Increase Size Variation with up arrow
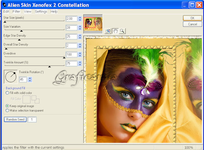The height and width of the screenshot is (150, 204). 80,26
